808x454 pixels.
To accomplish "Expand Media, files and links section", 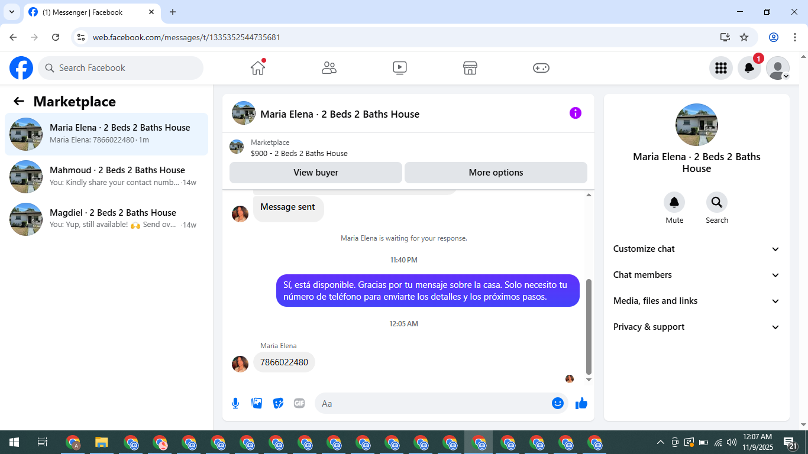I will pyautogui.click(x=696, y=301).
